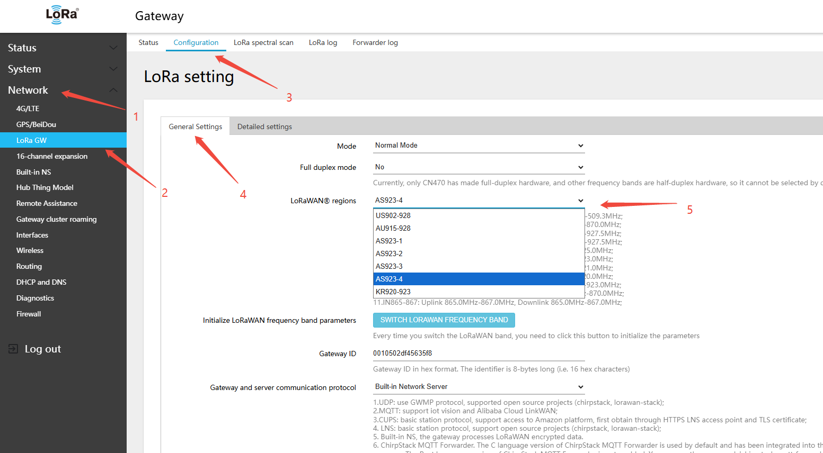Open the Firewall sidebar item
The height and width of the screenshot is (453, 823).
point(29,314)
